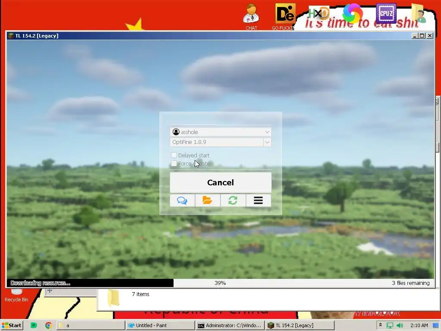The image size is (441, 331).
Task: Click the download progress bar at 39%
Action: (x=220, y=283)
